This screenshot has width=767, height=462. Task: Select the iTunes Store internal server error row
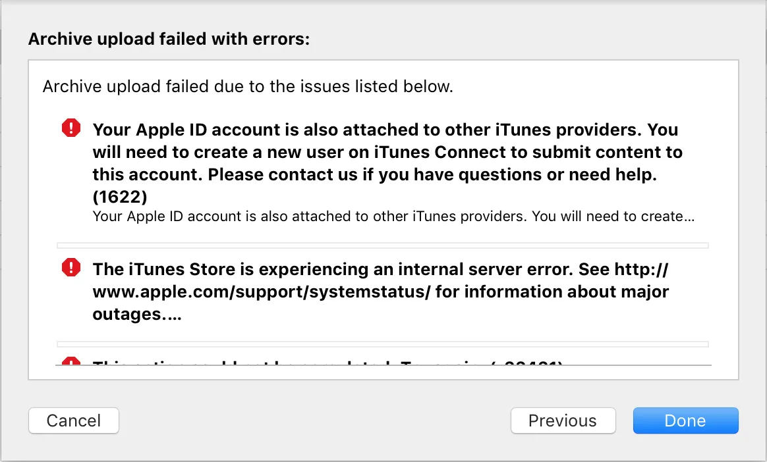coord(380,291)
